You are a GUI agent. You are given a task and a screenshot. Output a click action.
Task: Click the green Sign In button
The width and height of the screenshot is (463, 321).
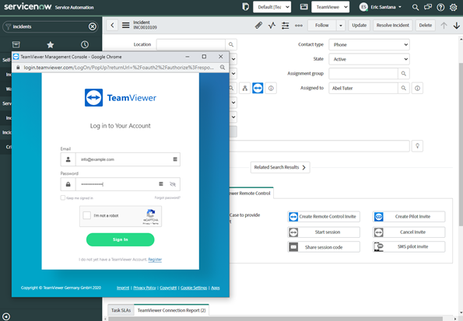click(120, 239)
